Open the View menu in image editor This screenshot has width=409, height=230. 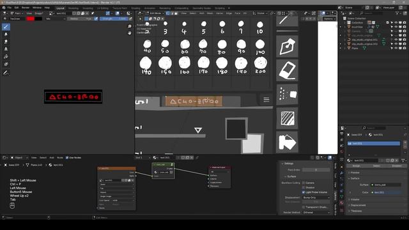29,13
